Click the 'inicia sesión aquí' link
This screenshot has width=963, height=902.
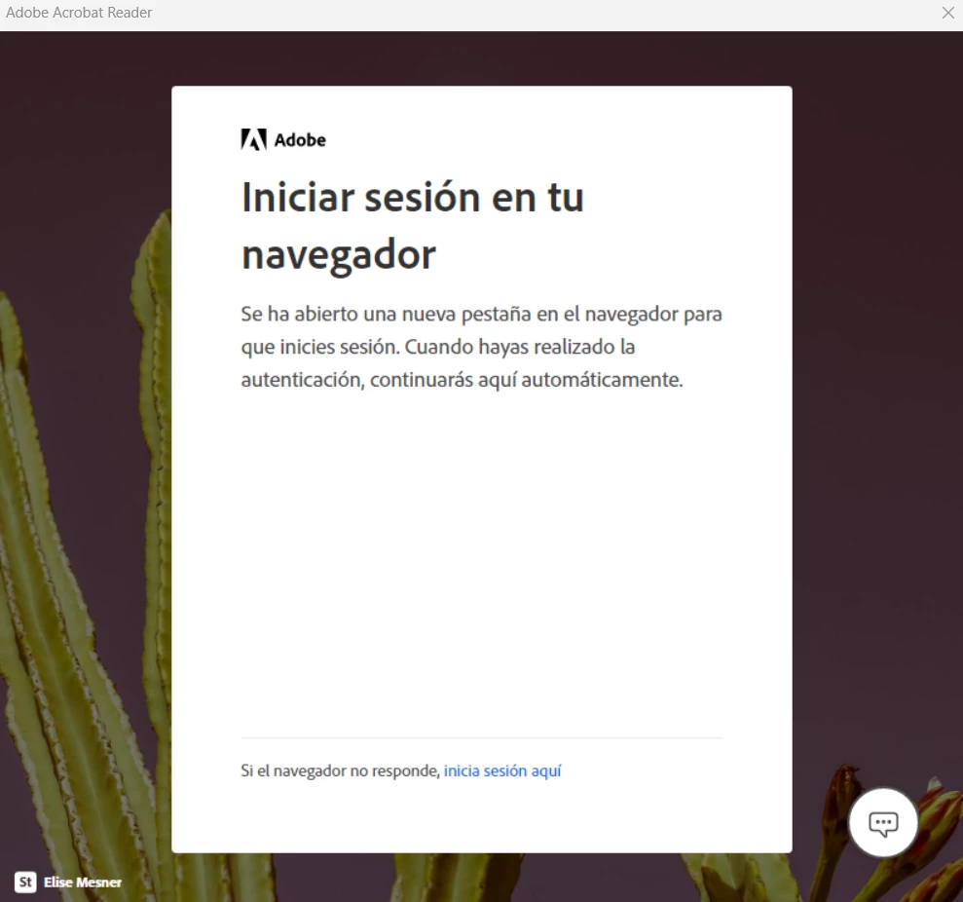pyautogui.click(x=502, y=770)
